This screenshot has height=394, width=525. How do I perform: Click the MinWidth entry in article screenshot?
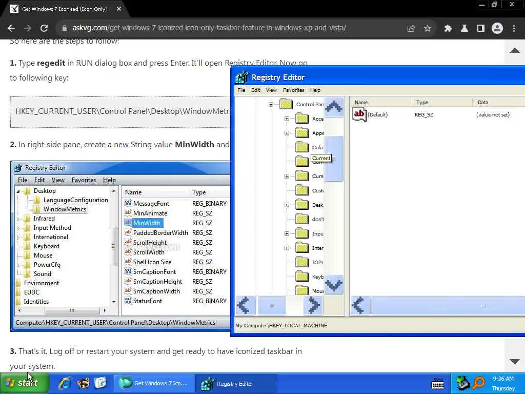[x=147, y=223]
